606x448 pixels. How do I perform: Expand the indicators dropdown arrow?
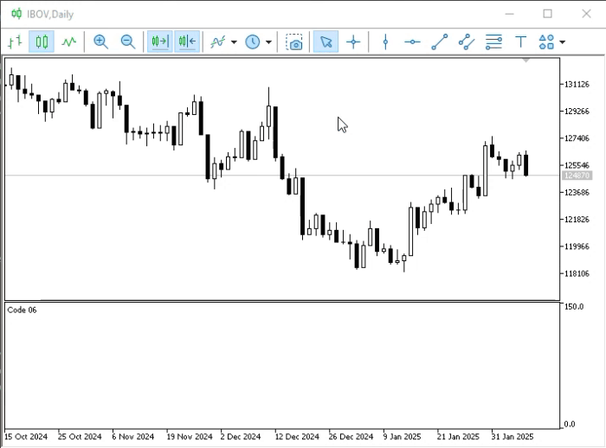234,42
